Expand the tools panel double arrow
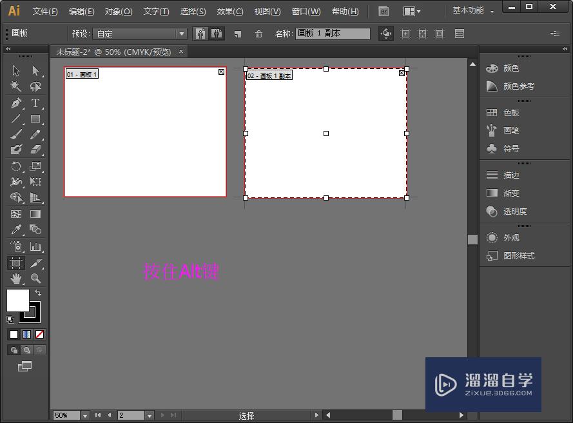 [x=8, y=48]
